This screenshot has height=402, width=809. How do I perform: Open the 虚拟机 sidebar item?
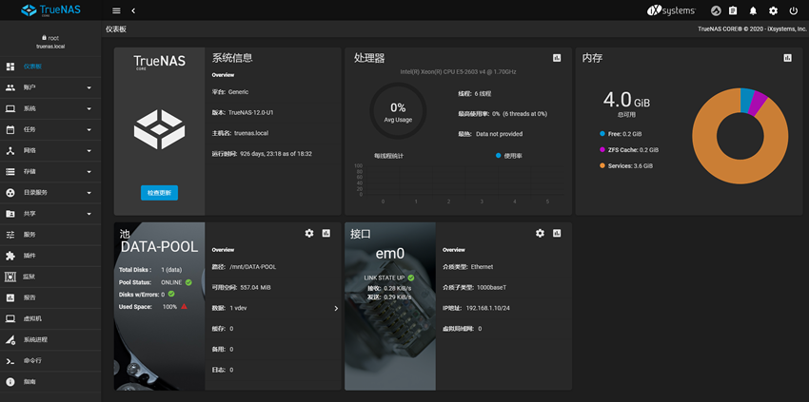coord(31,318)
